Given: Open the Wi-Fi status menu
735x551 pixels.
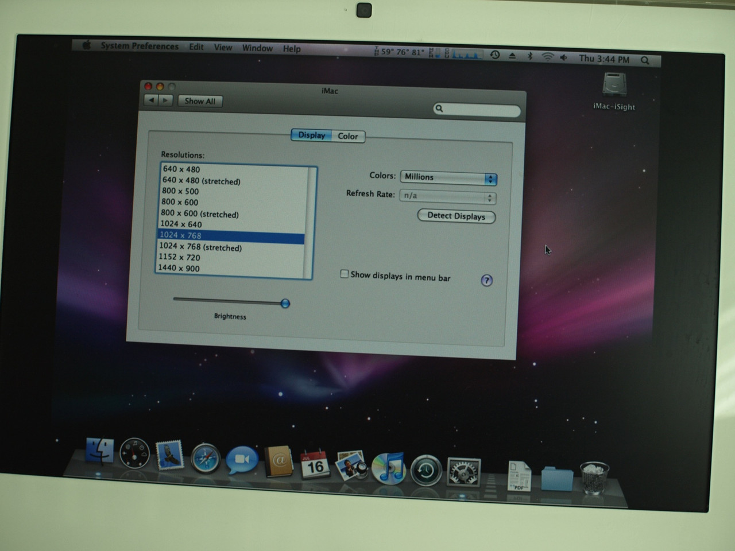Looking at the screenshot, I should [x=548, y=57].
